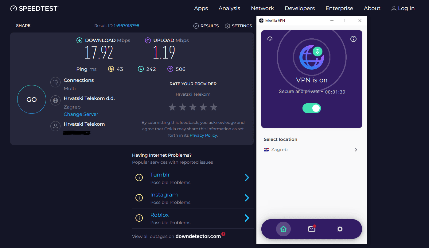
Task: Click the info icon beside Tumblr
Action: [x=139, y=178]
